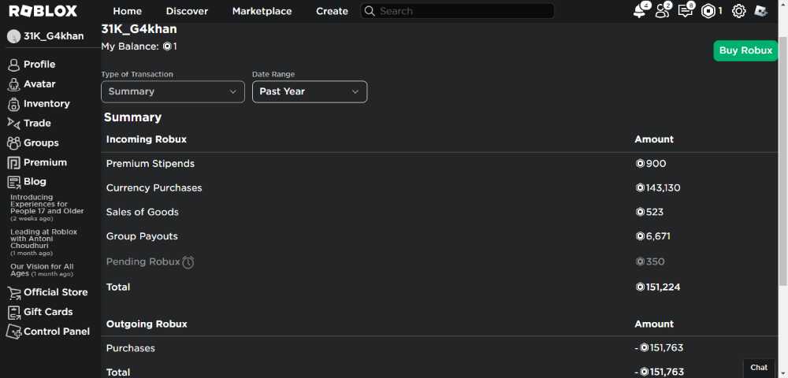Open the Groups sidebar link
This screenshot has width=788, height=378.
41,143
